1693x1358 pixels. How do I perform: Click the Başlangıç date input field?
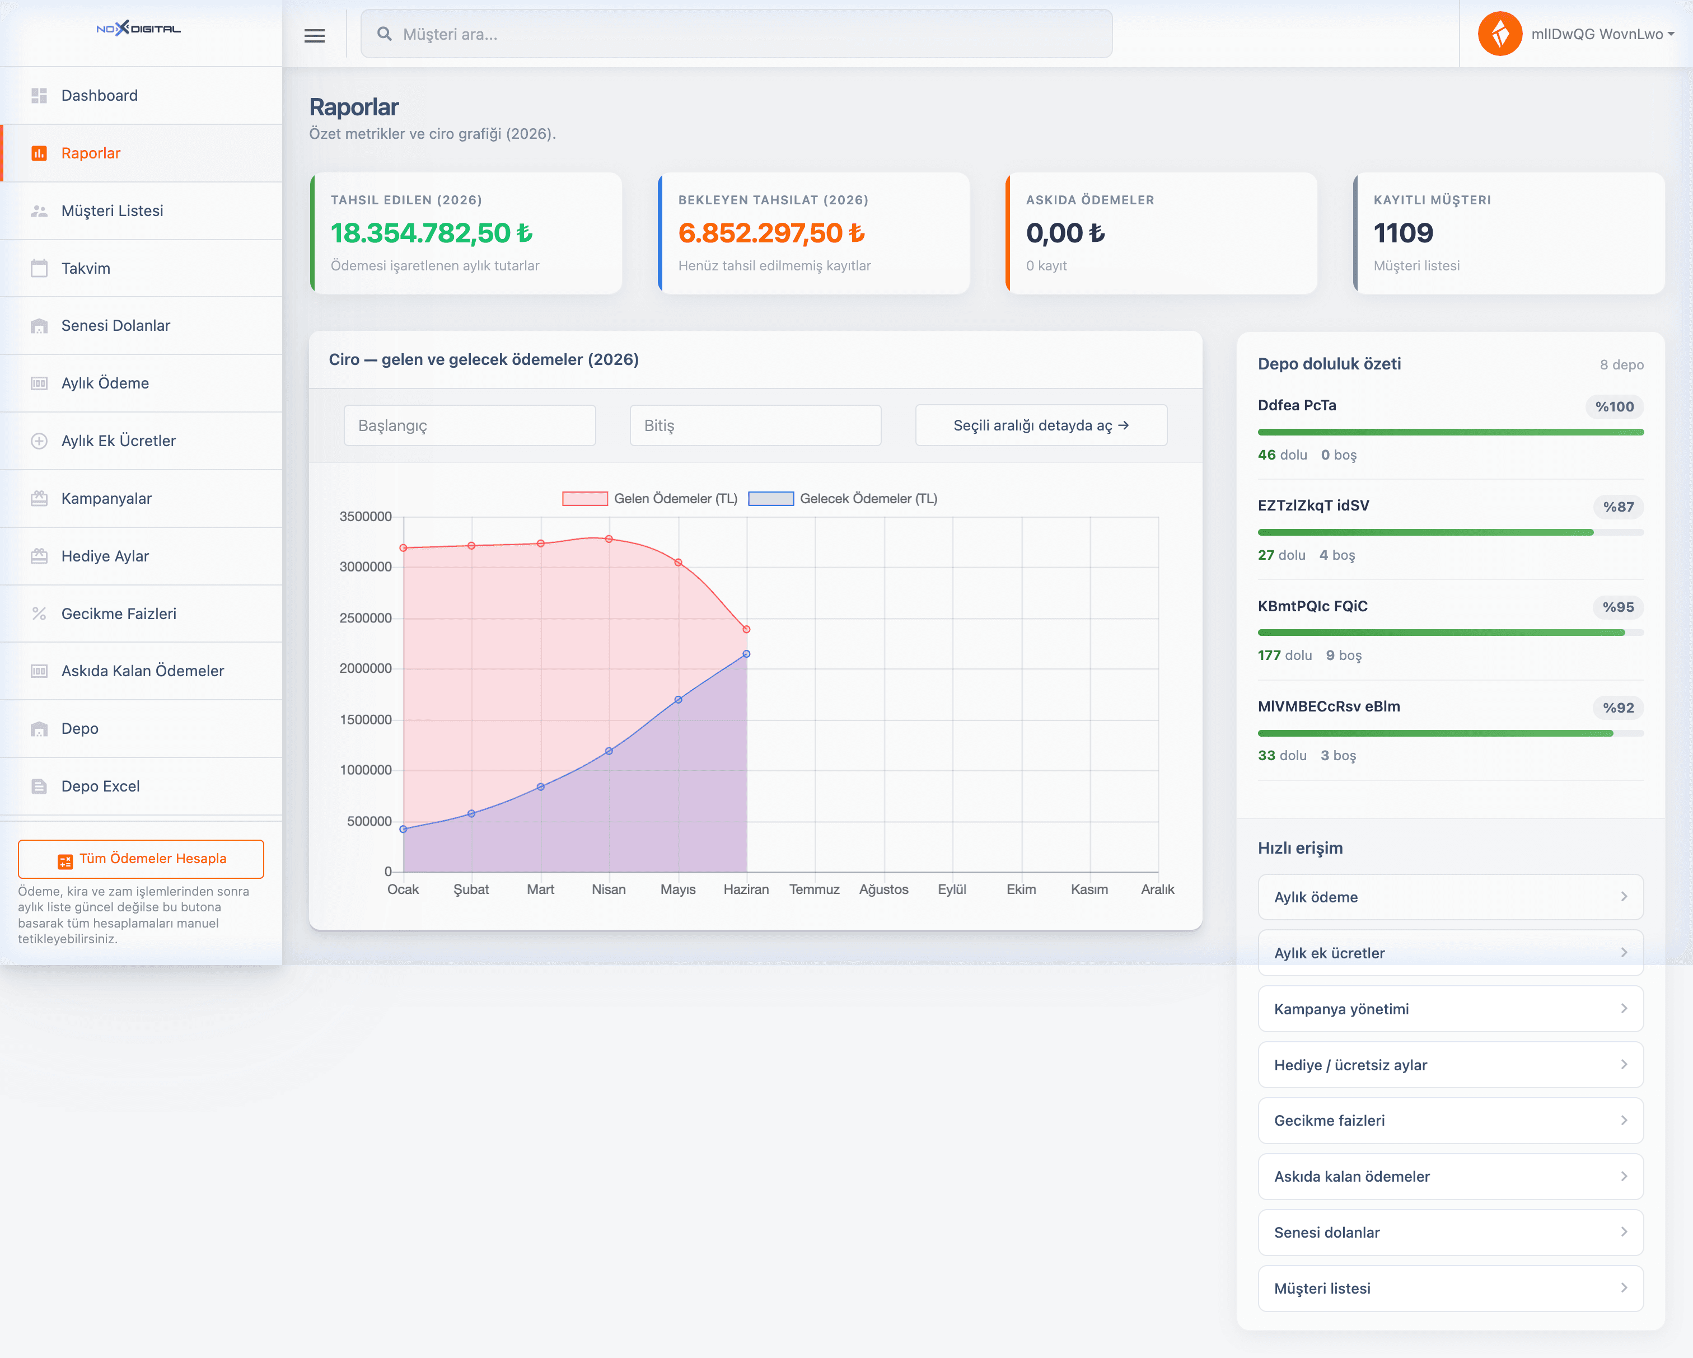point(470,425)
